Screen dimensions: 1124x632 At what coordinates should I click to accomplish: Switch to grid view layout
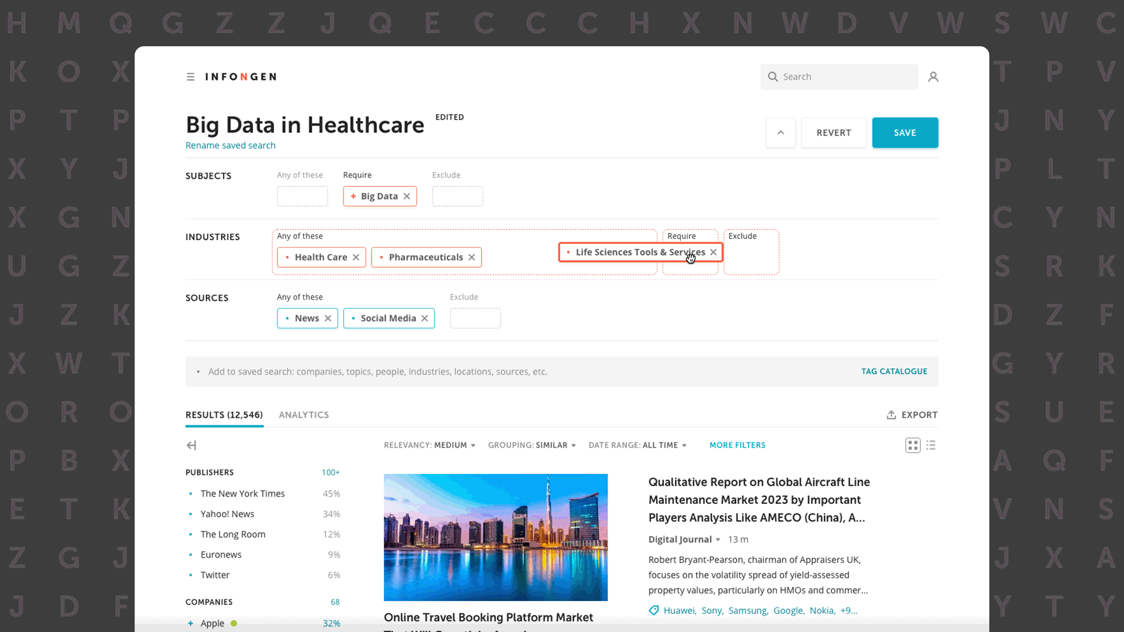pyautogui.click(x=913, y=446)
